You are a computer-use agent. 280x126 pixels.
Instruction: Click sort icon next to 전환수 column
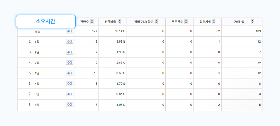[x=92, y=22]
